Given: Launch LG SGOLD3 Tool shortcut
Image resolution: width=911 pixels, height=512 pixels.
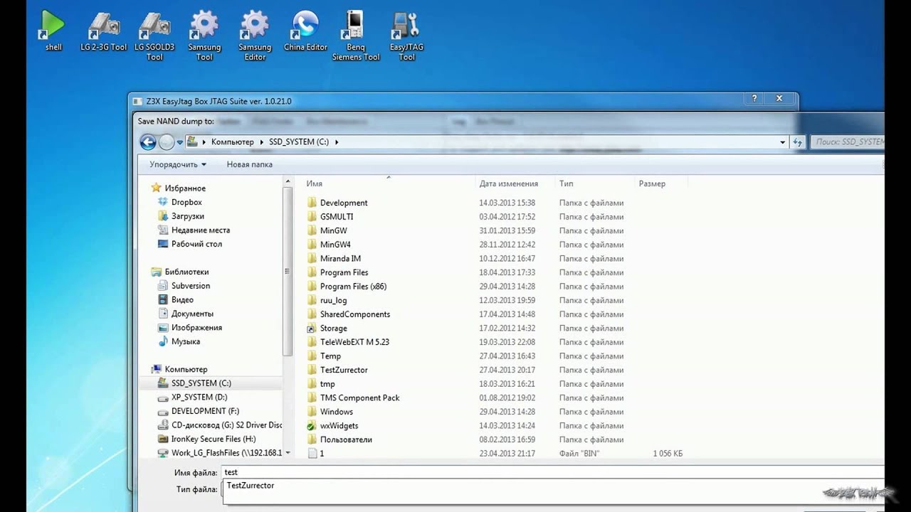Looking at the screenshot, I should pos(154,36).
